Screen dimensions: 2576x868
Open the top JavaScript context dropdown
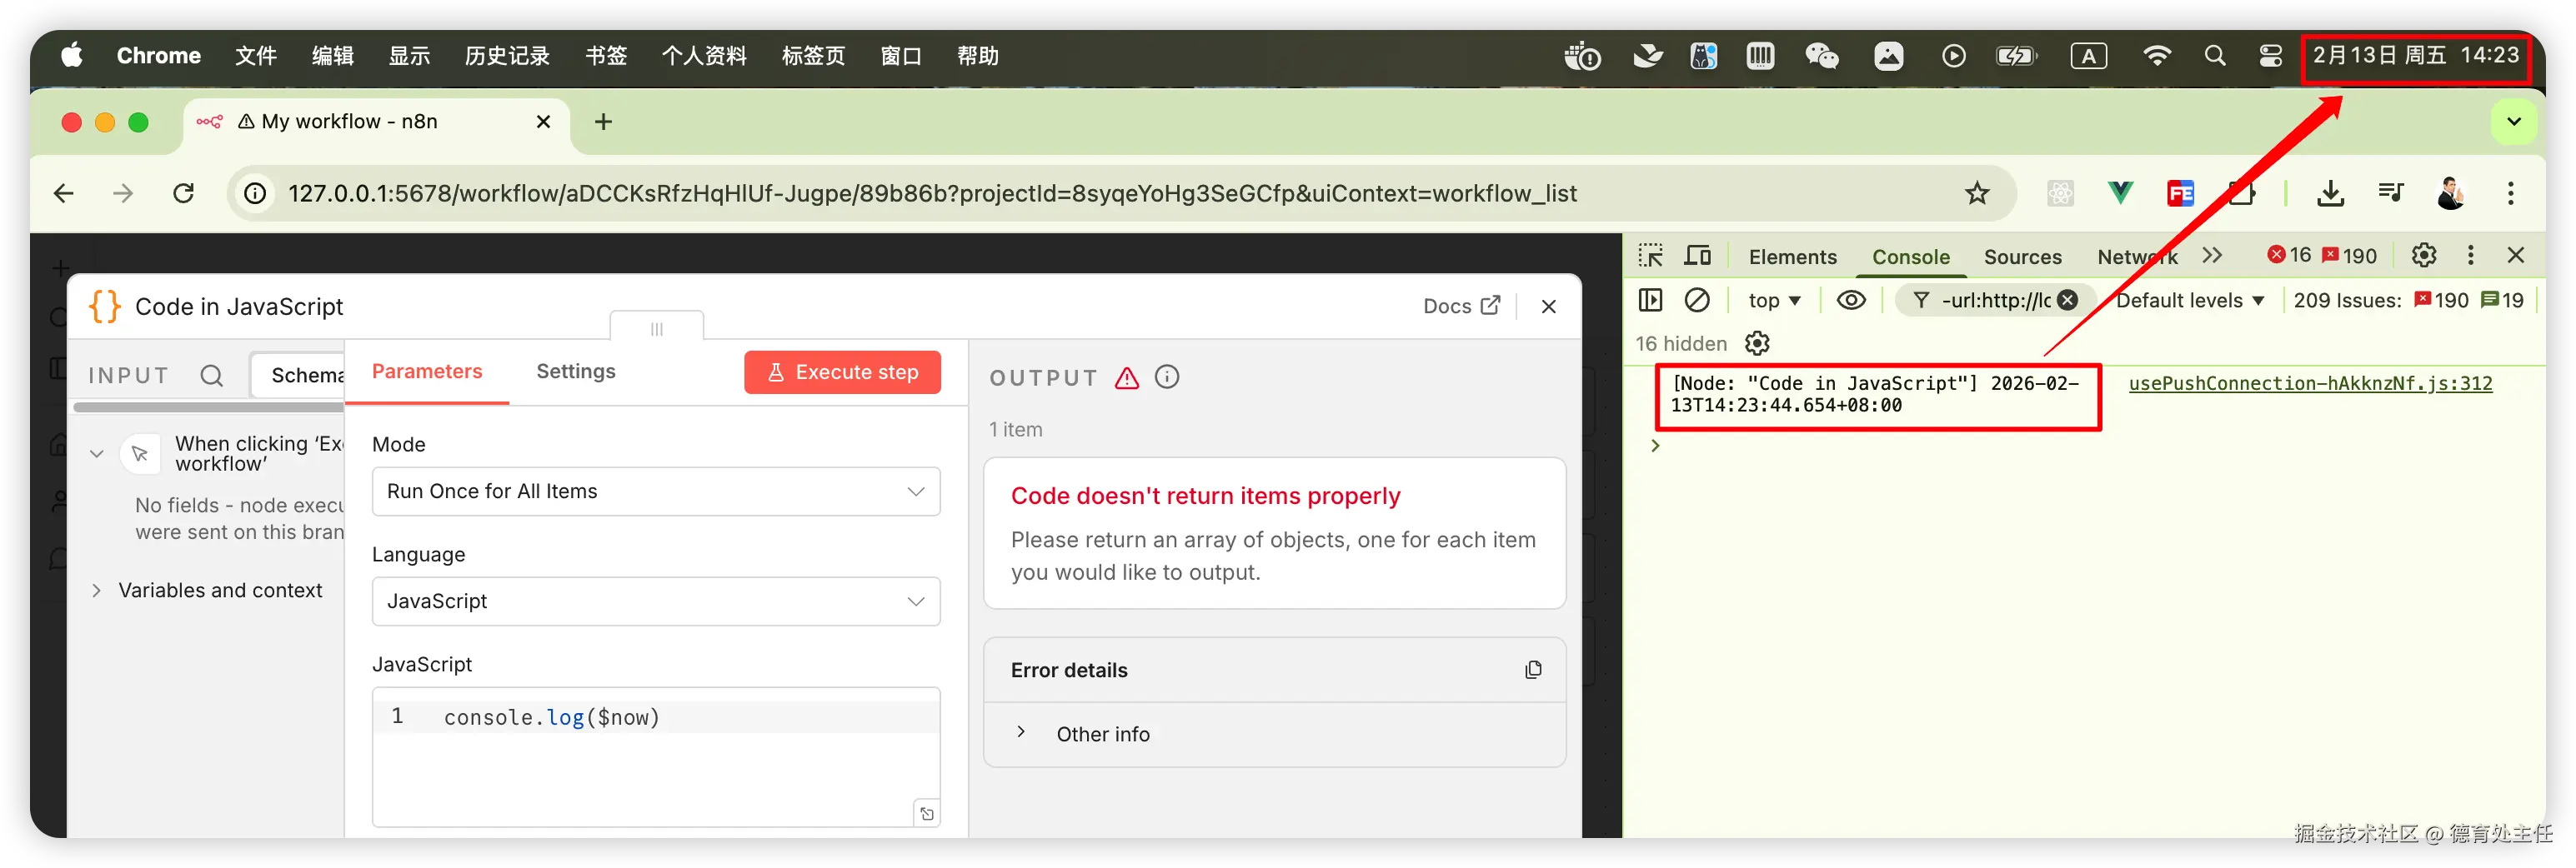1774,301
